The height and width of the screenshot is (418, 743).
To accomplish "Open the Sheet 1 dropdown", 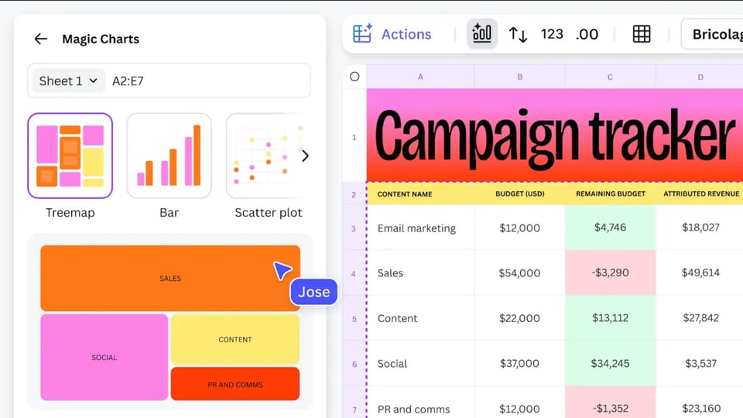I will (x=68, y=81).
